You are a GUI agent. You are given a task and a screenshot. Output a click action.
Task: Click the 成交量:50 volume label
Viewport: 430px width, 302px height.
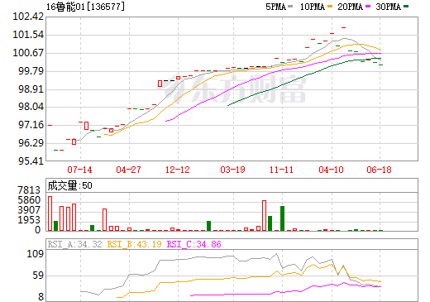69,185
